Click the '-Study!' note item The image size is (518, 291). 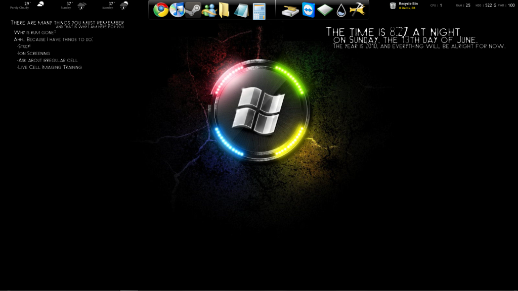click(x=24, y=46)
